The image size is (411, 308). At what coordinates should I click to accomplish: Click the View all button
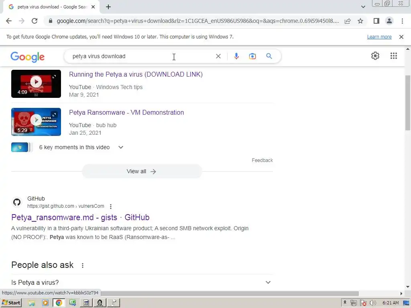(142, 171)
